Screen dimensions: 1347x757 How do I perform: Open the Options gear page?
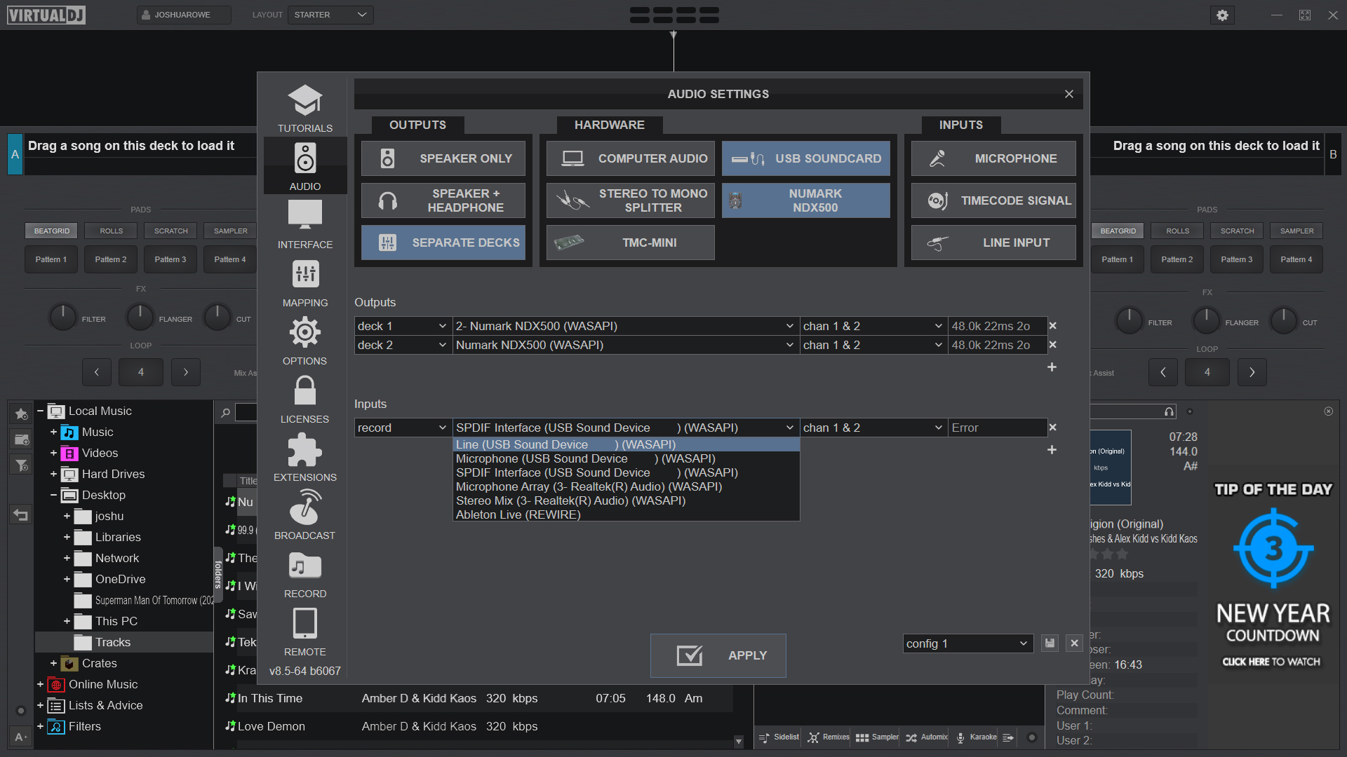pos(304,341)
